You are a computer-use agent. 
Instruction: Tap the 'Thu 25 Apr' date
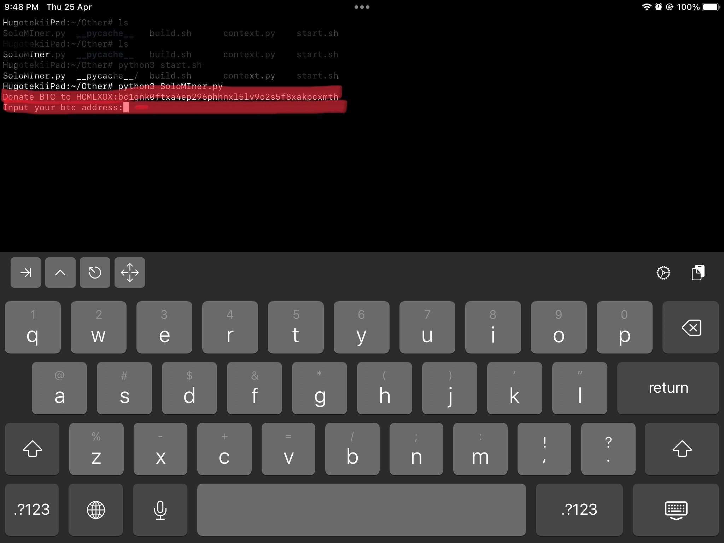click(69, 7)
